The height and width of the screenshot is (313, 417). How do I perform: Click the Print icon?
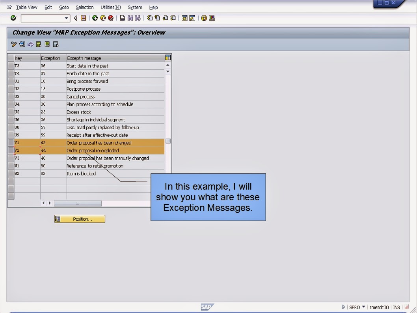(122, 18)
